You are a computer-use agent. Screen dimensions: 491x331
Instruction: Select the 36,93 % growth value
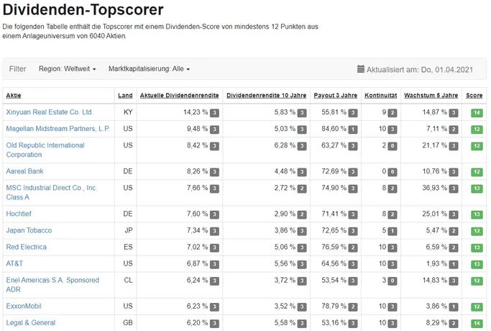pyautogui.click(x=435, y=188)
